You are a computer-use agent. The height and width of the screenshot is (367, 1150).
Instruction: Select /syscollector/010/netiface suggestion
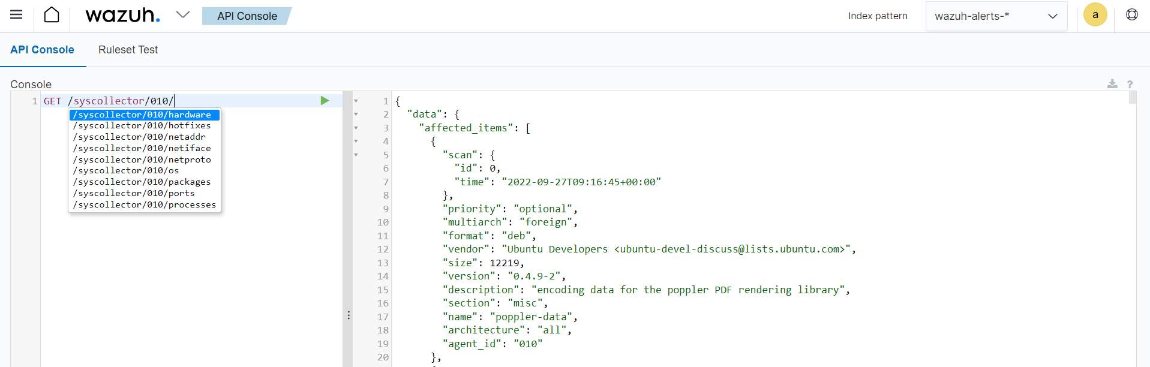(145, 148)
